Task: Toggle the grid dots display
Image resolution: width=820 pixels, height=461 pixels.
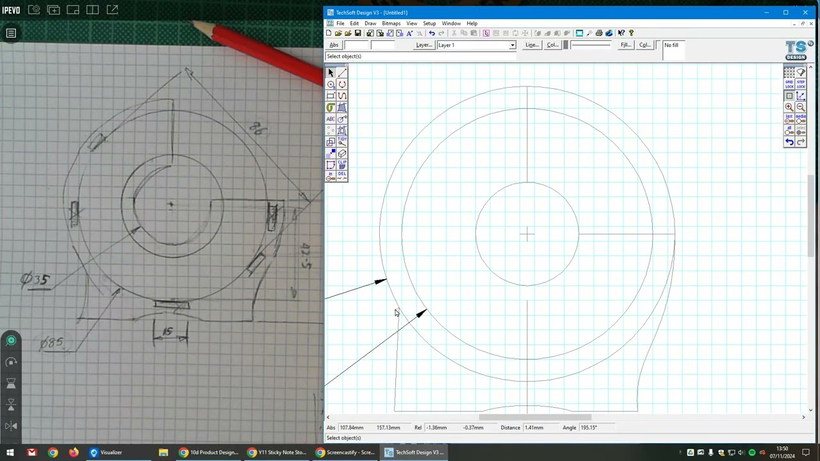Action: tap(789, 73)
